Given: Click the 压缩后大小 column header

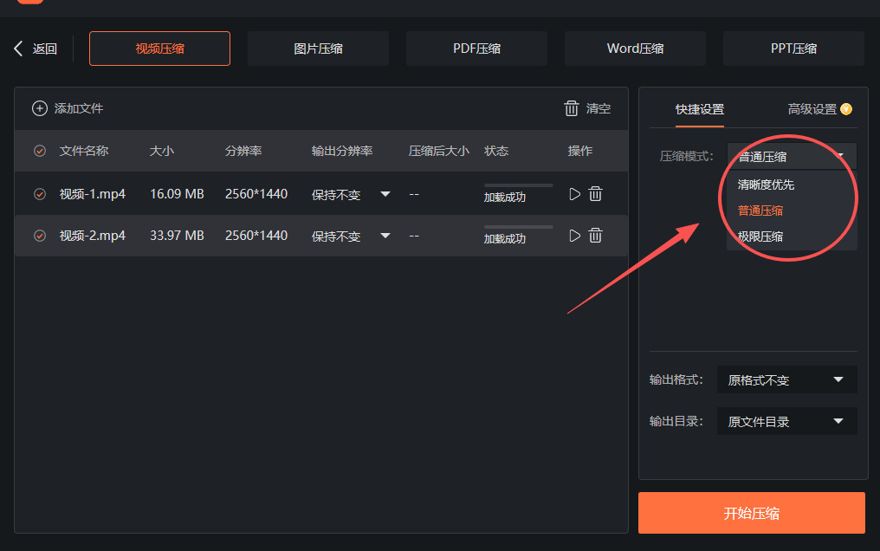Looking at the screenshot, I should coord(439,151).
